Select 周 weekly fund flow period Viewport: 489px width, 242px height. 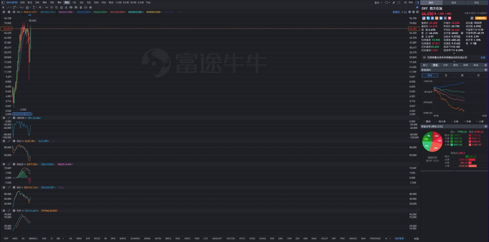click(x=462, y=75)
